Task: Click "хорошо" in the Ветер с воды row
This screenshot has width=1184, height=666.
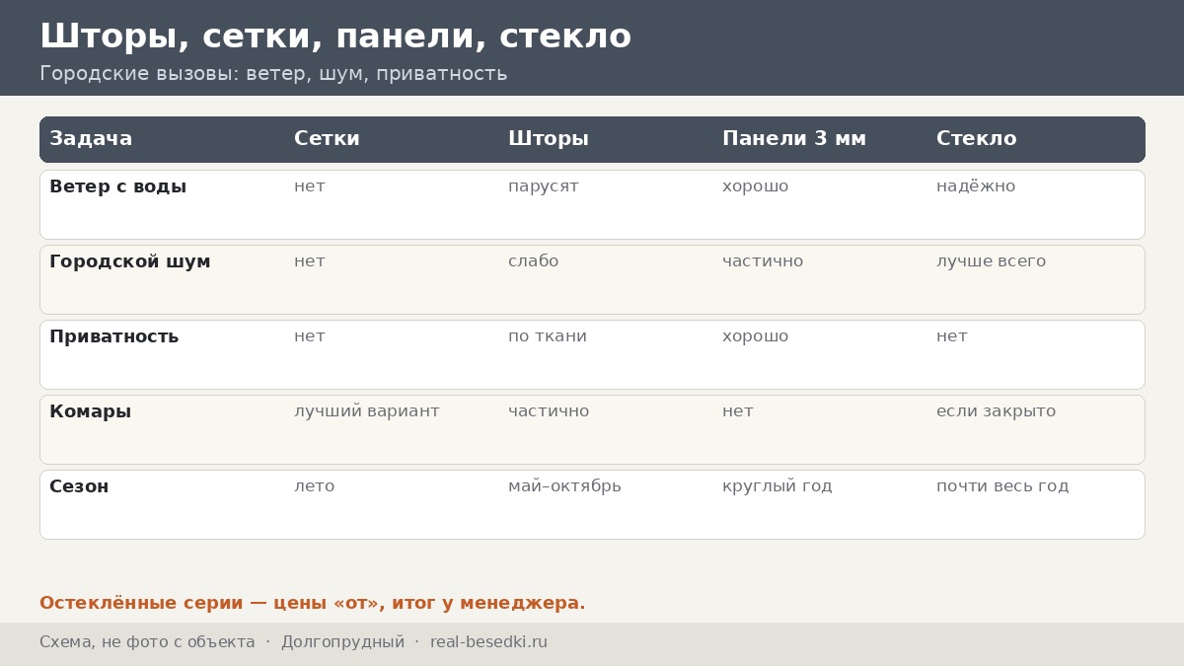Action: tap(756, 186)
